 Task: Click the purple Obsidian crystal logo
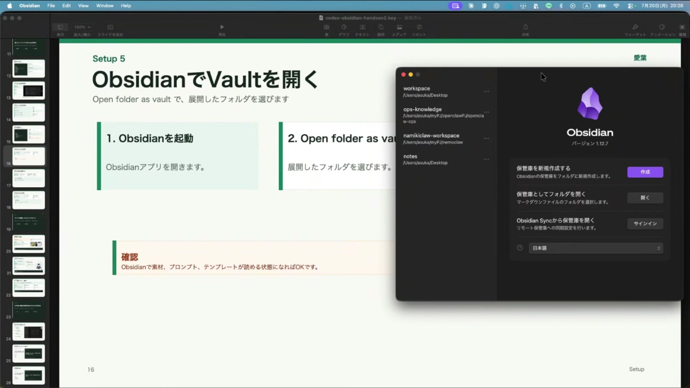tap(590, 103)
